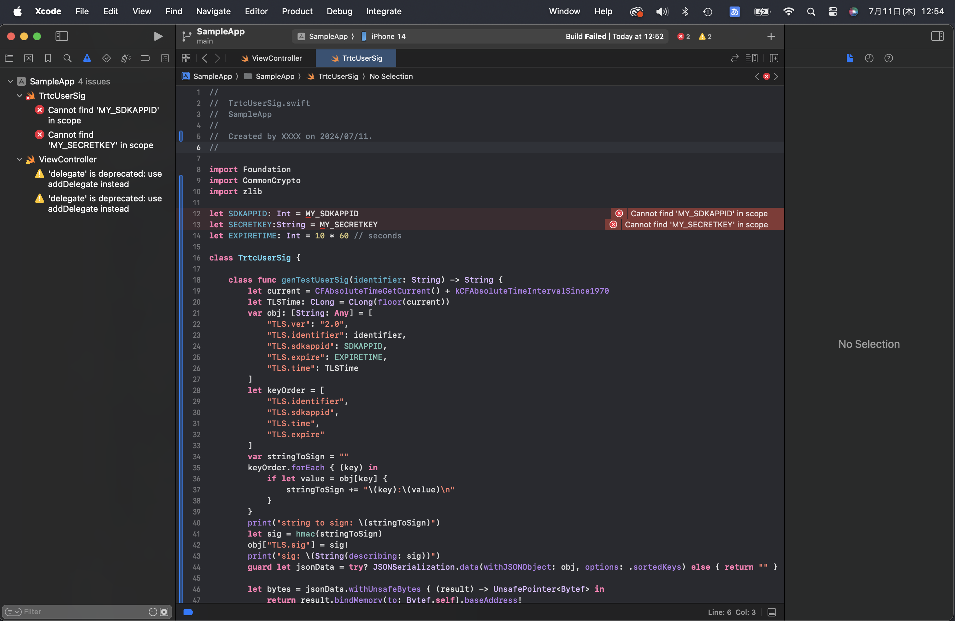This screenshot has height=621, width=955.
Task: Add editor on right icon
Action: tap(774, 58)
